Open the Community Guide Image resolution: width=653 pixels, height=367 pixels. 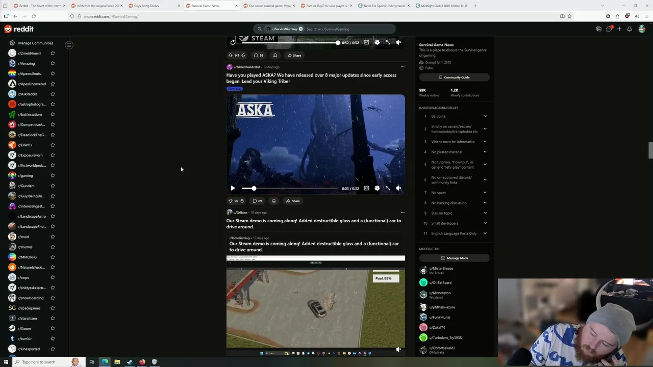tap(454, 77)
